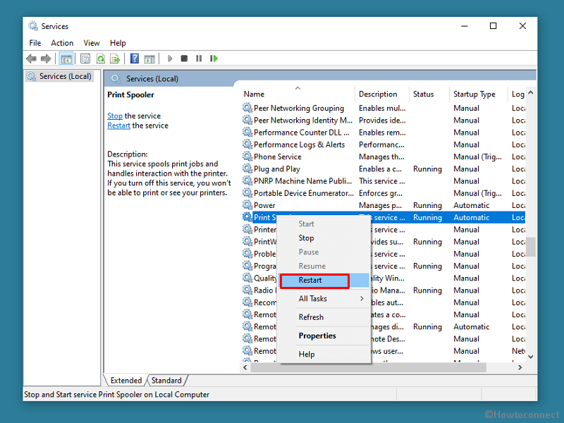Select Performance Counter DLL service row
Screen dimensions: 564x423
383,133
